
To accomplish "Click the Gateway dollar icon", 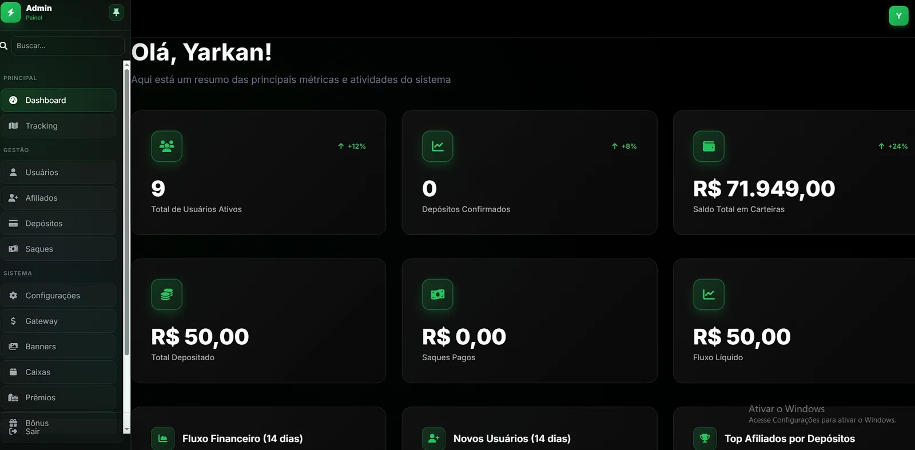I will click(13, 321).
